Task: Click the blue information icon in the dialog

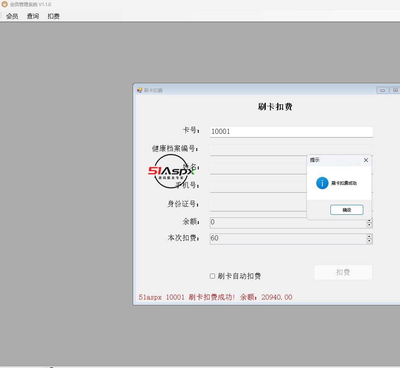Action: click(322, 183)
